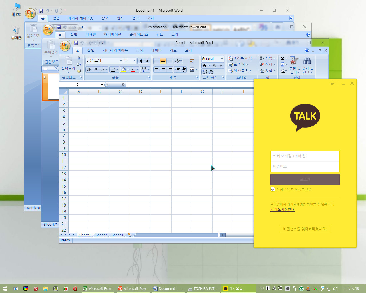The height and width of the screenshot is (293, 366).
Task: Open the 카카오계정안내 link
Action: (x=283, y=209)
